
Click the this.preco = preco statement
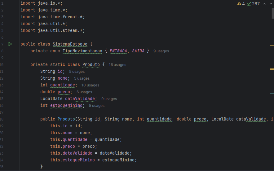[73, 146]
